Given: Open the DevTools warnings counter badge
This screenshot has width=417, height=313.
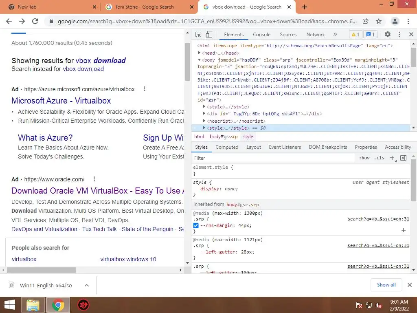Looking at the screenshot, I should click(x=356, y=34).
